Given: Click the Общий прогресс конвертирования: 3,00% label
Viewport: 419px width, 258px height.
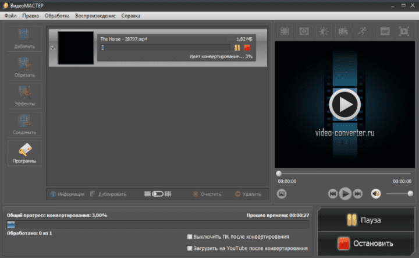Looking at the screenshot, I should tap(57, 215).
